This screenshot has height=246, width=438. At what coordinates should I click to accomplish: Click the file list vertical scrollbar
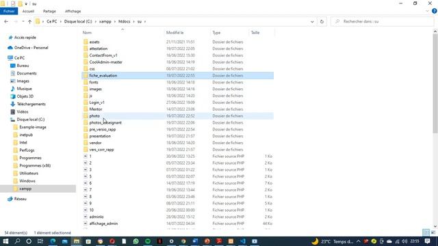click(x=435, y=83)
